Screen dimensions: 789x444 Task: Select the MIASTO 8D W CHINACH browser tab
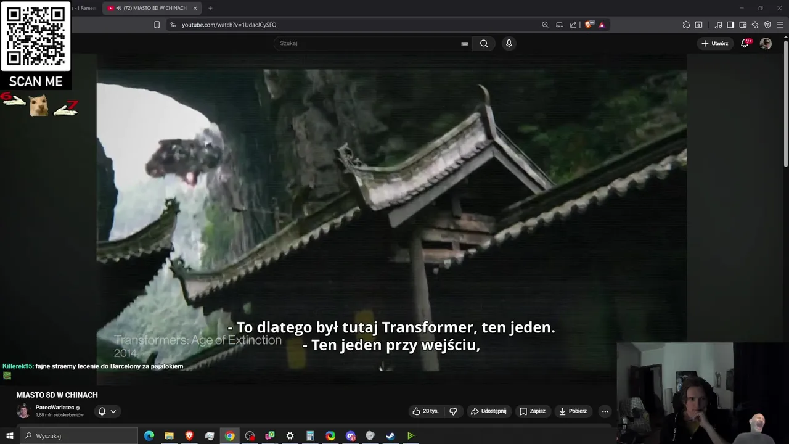click(152, 8)
